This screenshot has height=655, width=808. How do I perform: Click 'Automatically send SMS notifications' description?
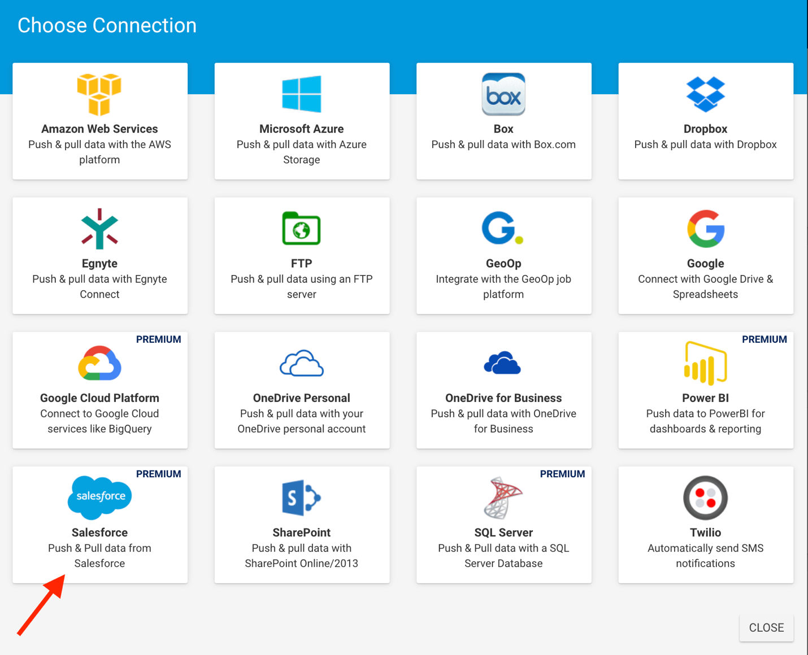(x=706, y=555)
